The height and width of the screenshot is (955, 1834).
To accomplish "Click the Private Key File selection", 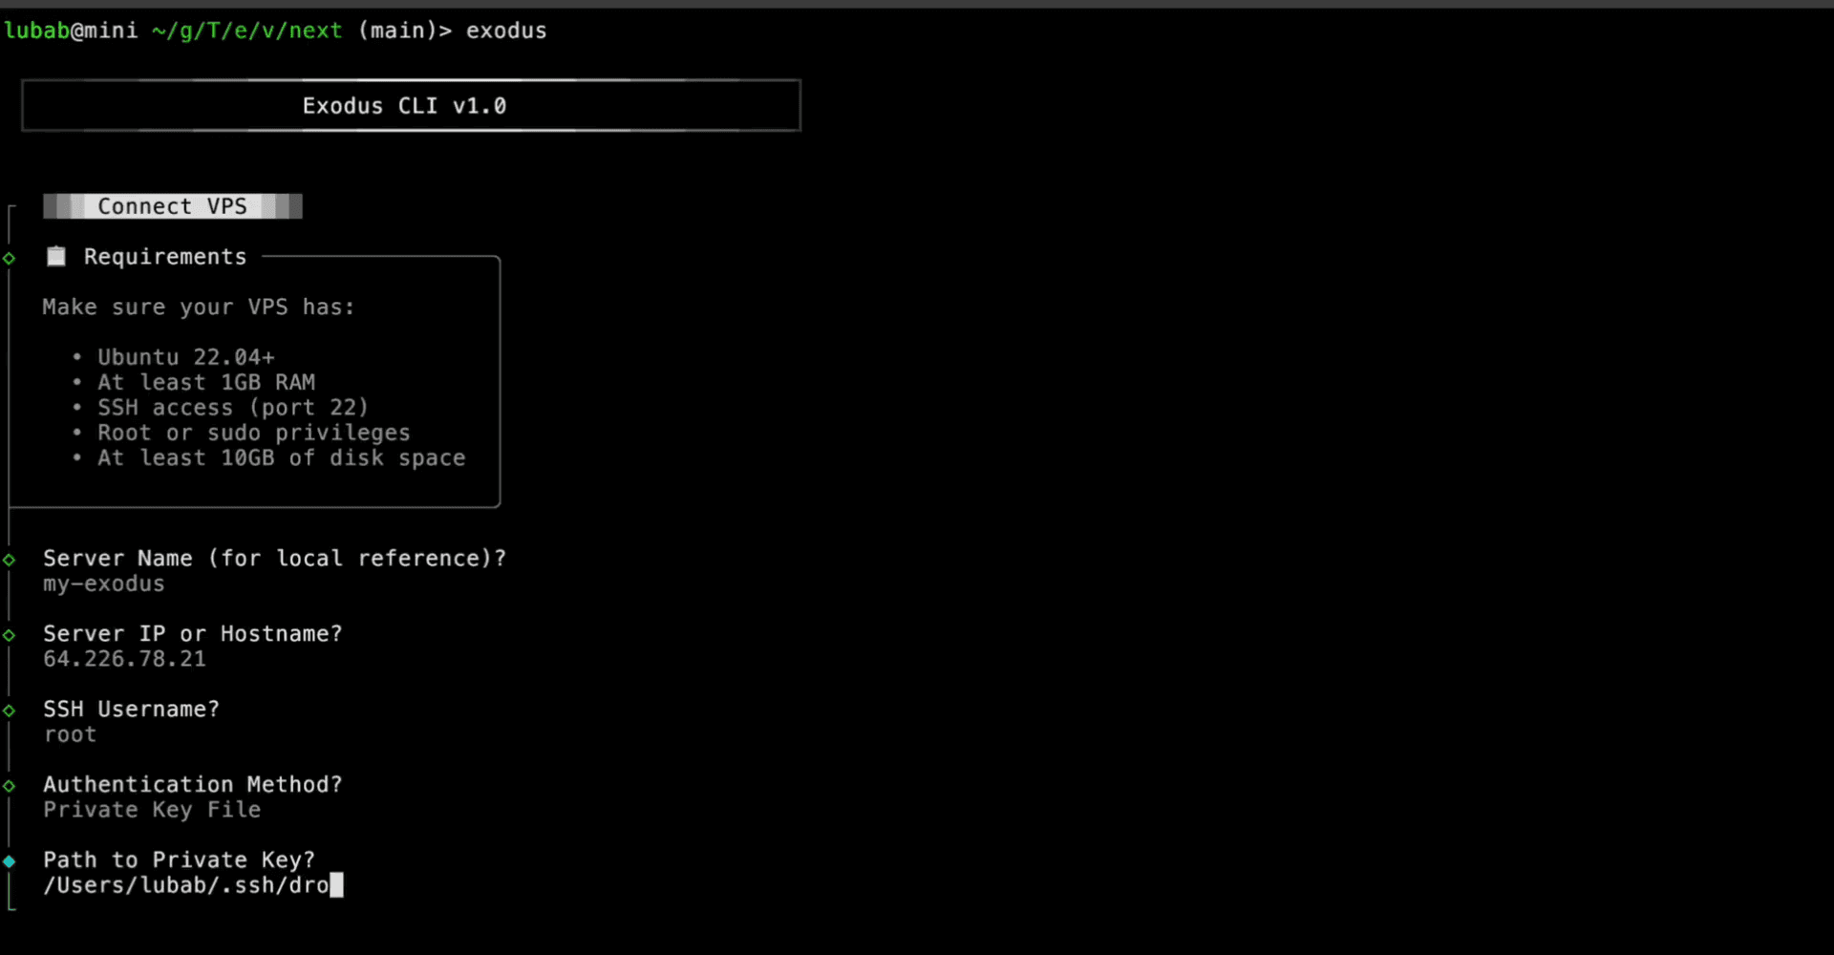I will 152,810.
